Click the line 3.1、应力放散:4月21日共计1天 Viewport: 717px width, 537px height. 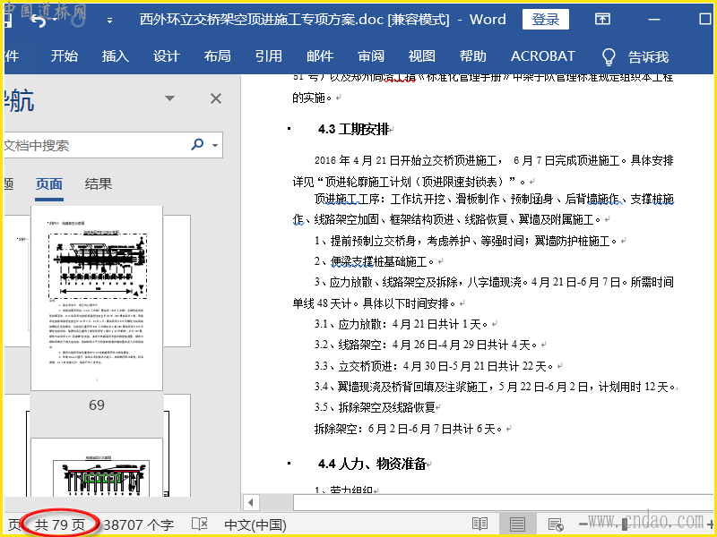point(401,325)
